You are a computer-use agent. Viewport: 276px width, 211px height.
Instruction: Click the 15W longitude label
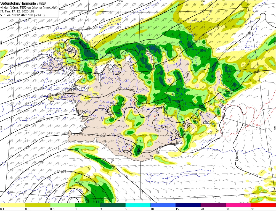pyautogui.click(x=203, y=1)
